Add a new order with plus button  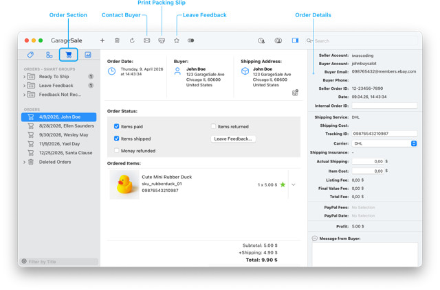point(102,40)
